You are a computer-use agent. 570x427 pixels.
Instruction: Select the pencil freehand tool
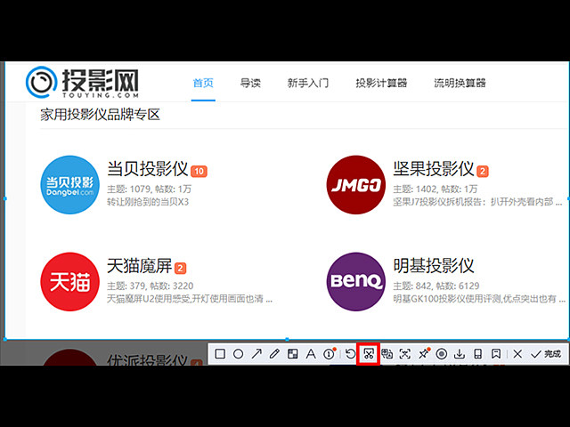pos(274,354)
